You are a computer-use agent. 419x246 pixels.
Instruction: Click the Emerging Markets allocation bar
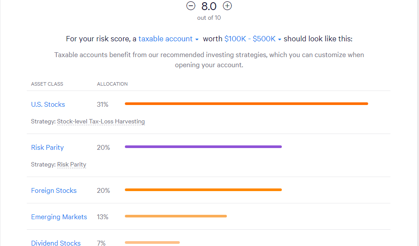pyautogui.click(x=176, y=216)
